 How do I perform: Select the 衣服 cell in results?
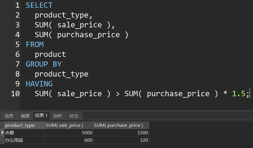click(x=10, y=133)
